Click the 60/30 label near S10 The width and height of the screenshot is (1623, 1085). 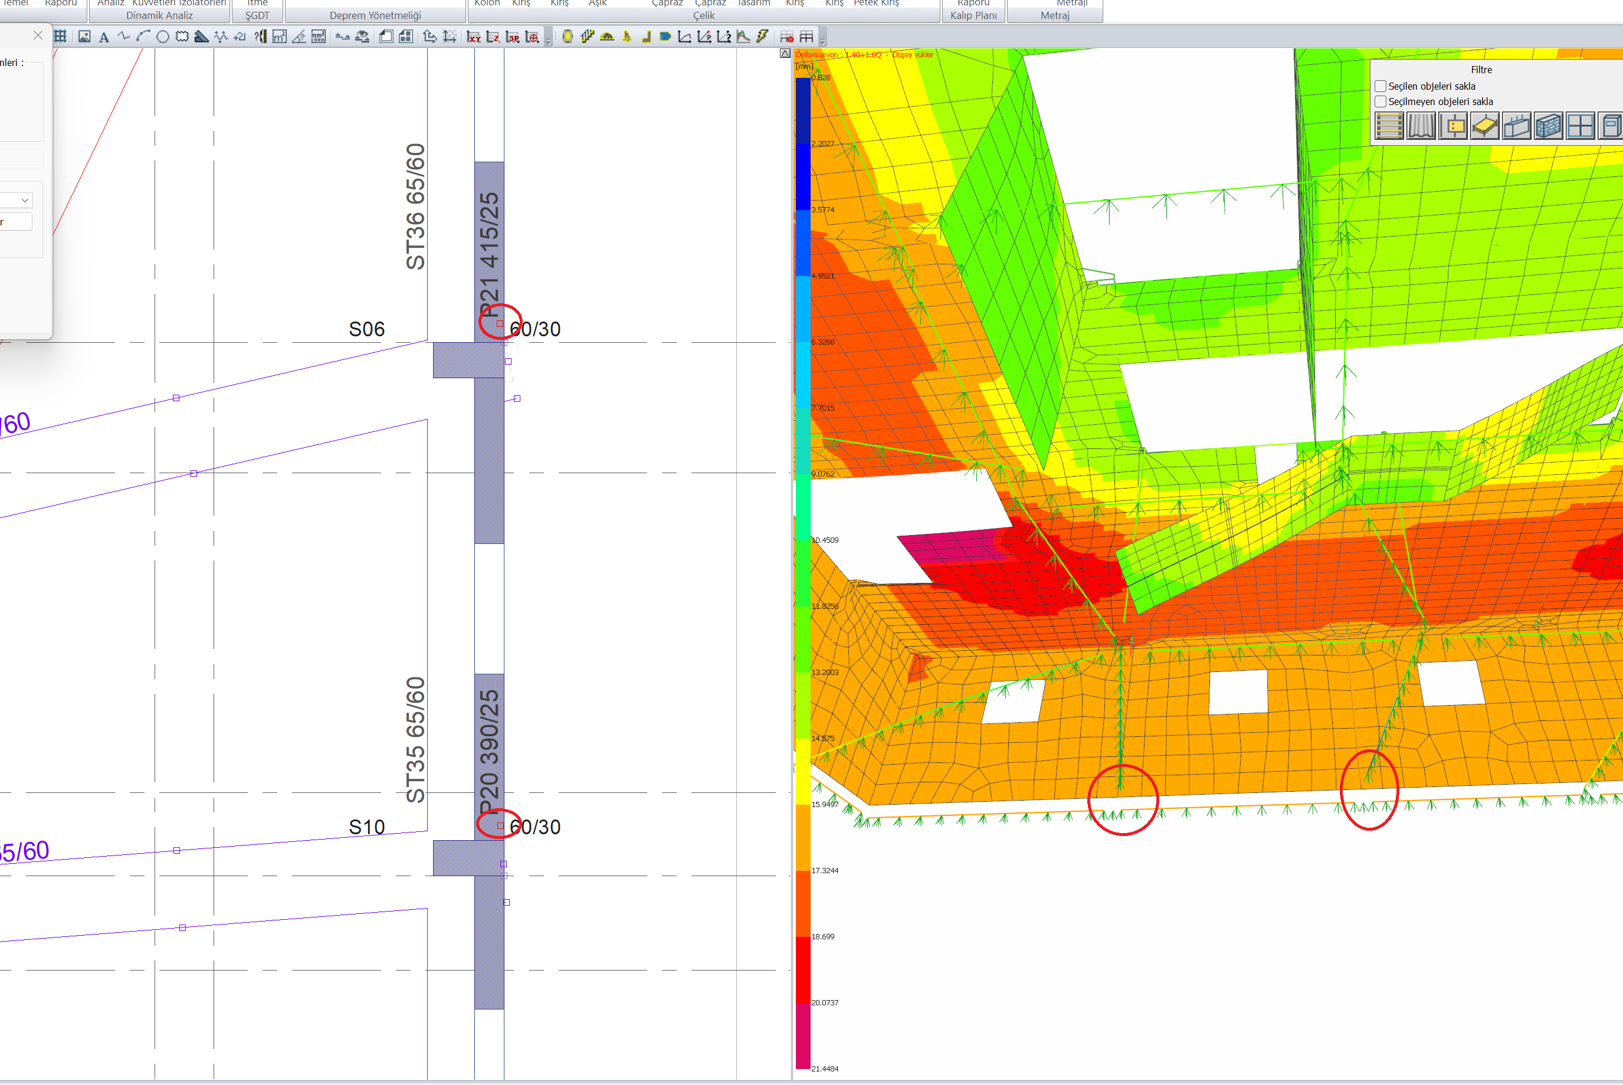[x=535, y=827]
